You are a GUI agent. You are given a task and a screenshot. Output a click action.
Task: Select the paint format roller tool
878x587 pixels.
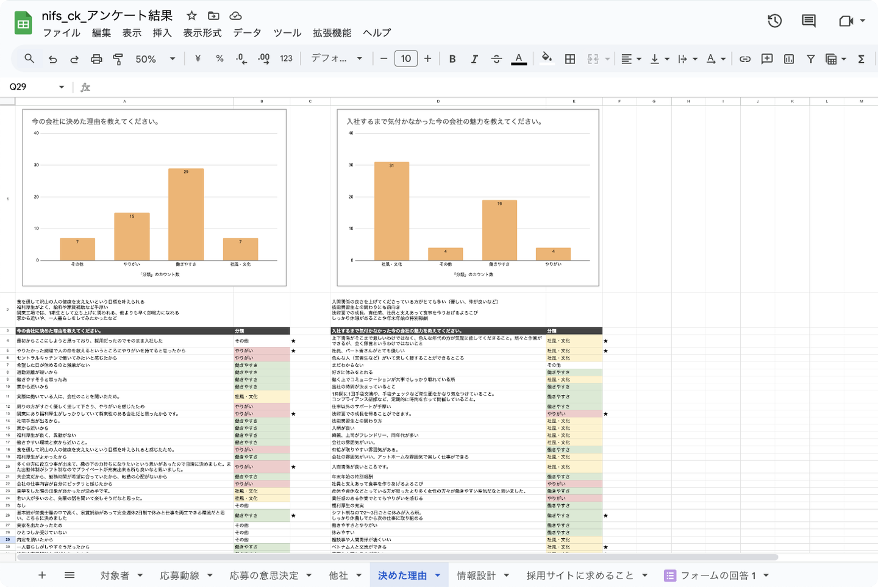(x=118, y=59)
